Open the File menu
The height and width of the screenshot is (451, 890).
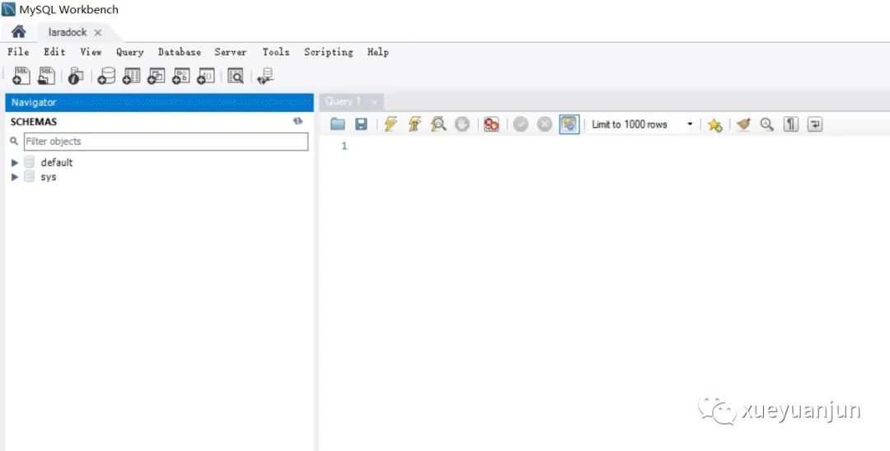18,52
